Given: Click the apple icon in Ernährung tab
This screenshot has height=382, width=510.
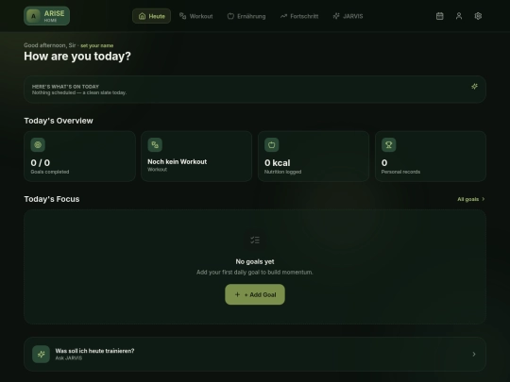Looking at the screenshot, I should [230, 16].
